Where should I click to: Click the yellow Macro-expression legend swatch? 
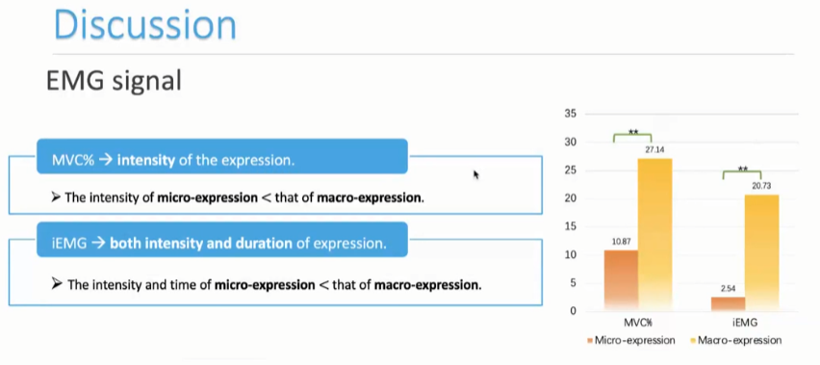tap(694, 340)
